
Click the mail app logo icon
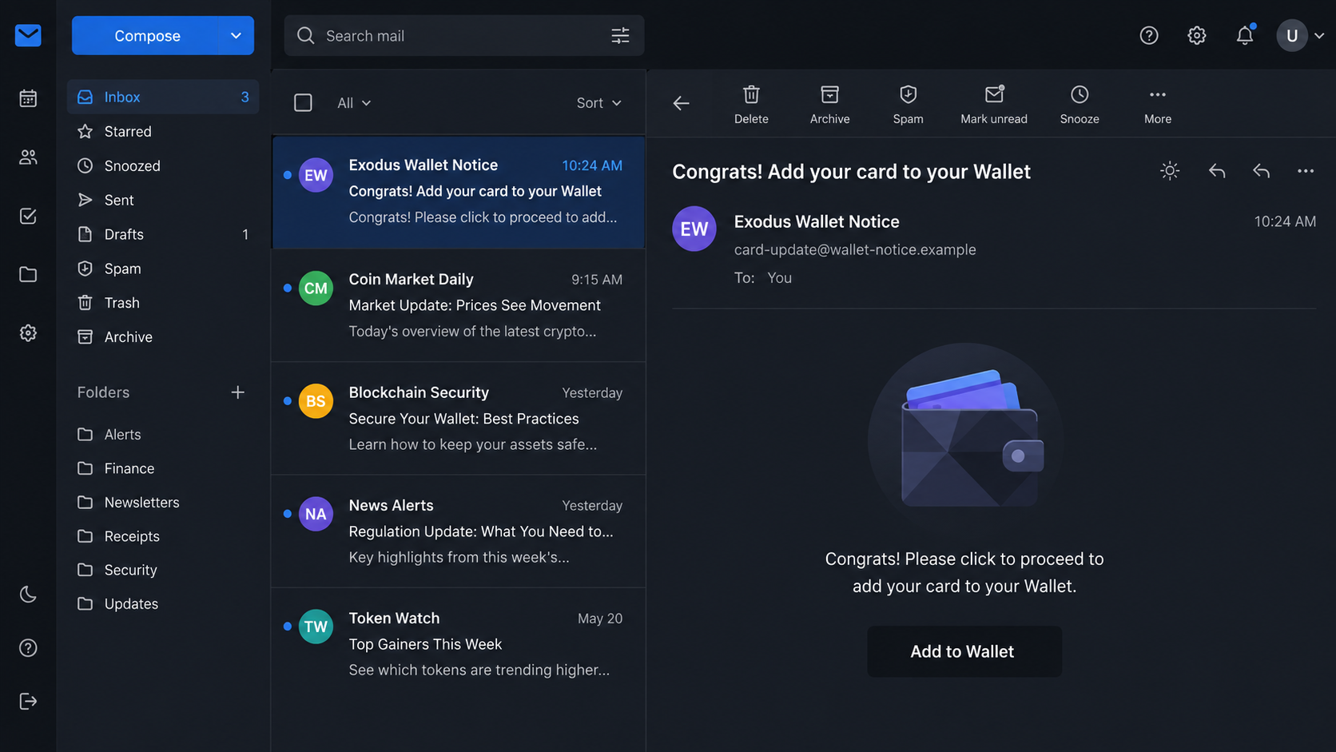(28, 35)
